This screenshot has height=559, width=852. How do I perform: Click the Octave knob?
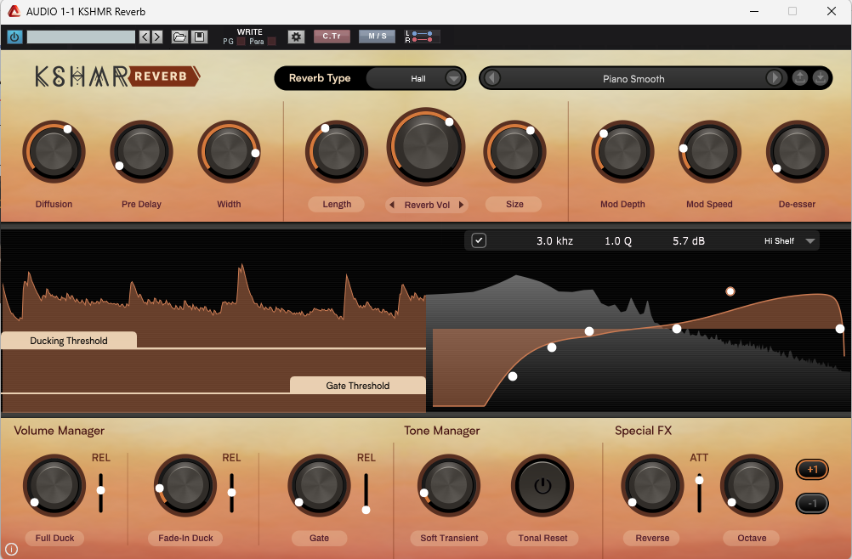752,485
